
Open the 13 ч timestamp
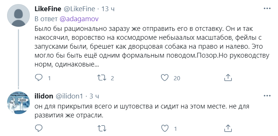click(x=108, y=9)
